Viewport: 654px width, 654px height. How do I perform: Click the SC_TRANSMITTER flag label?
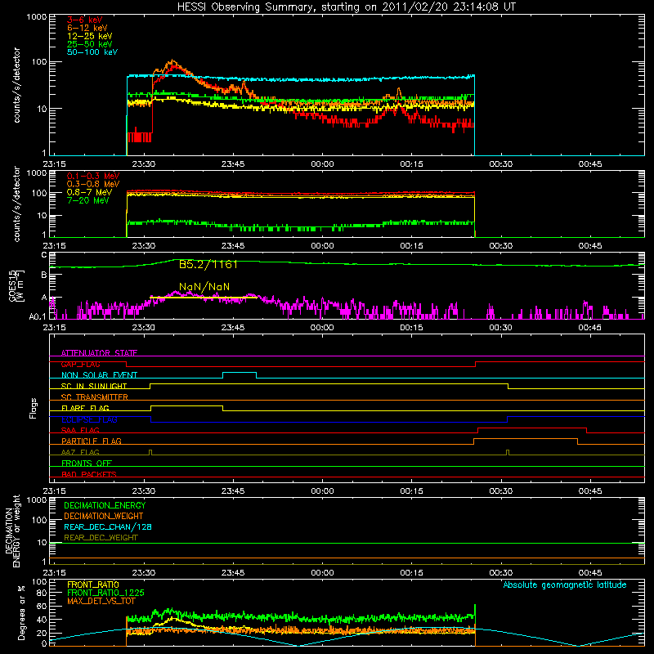tap(95, 397)
